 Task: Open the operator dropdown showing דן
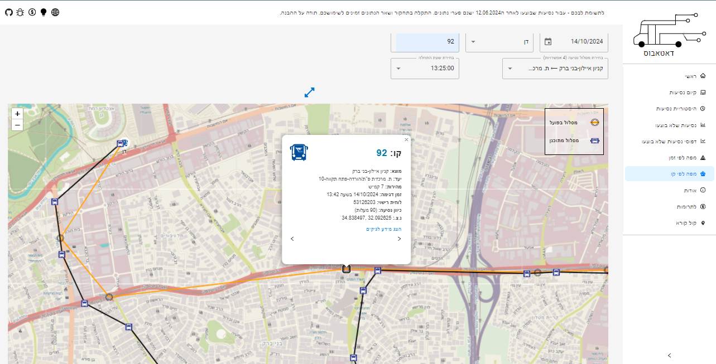(x=499, y=41)
